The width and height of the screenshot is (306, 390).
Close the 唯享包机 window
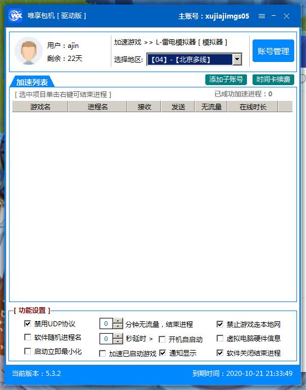287,16
